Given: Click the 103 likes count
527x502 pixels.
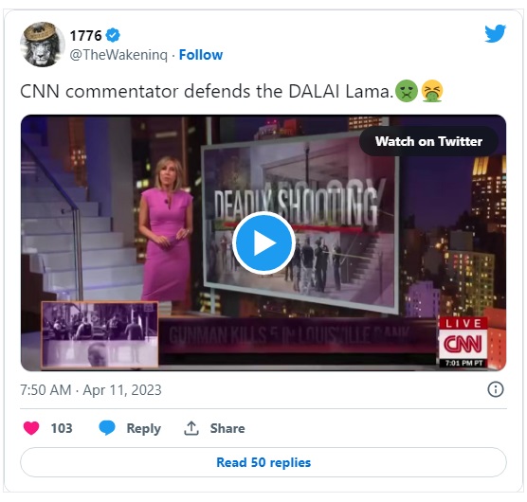Looking at the screenshot, I should [62, 428].
